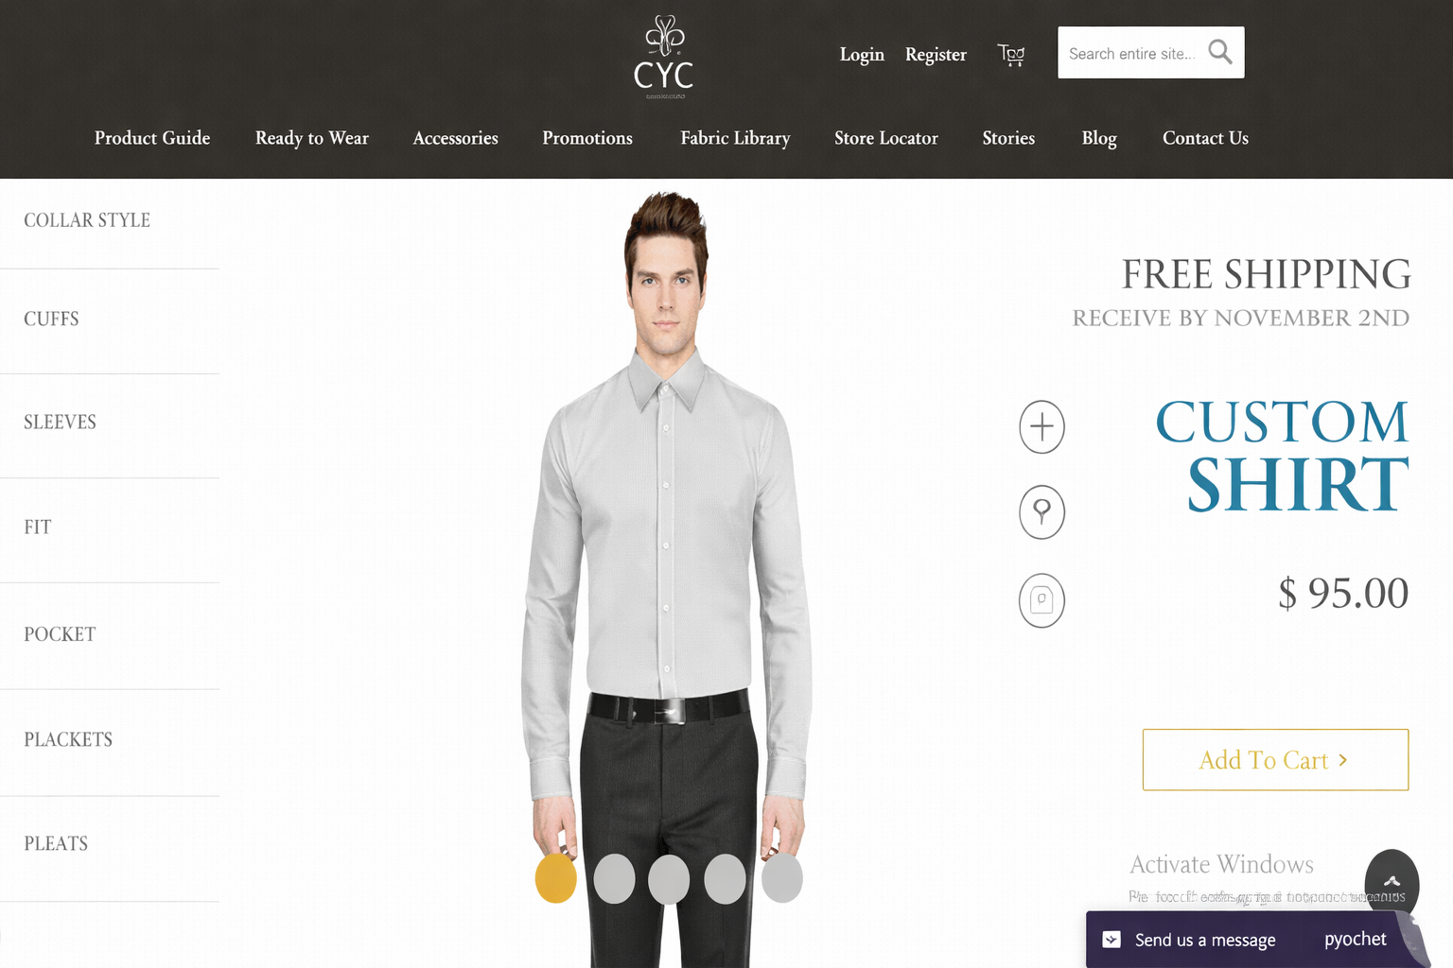Click the scroll-to-top arrow button

[x=1392, y=882]
